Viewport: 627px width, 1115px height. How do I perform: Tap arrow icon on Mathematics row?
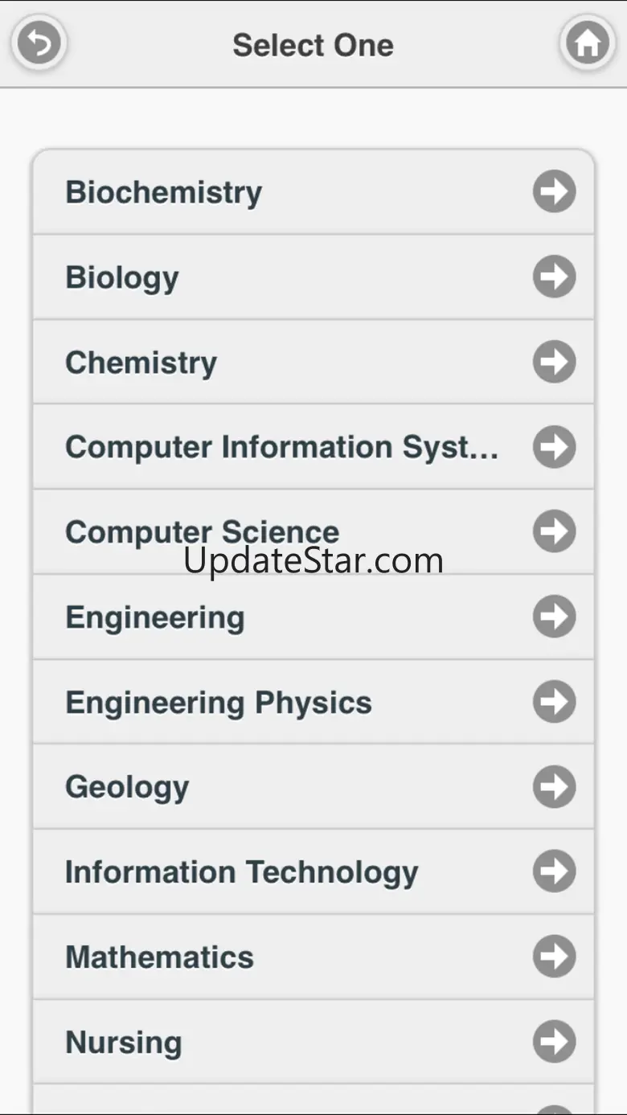[554, 957]
